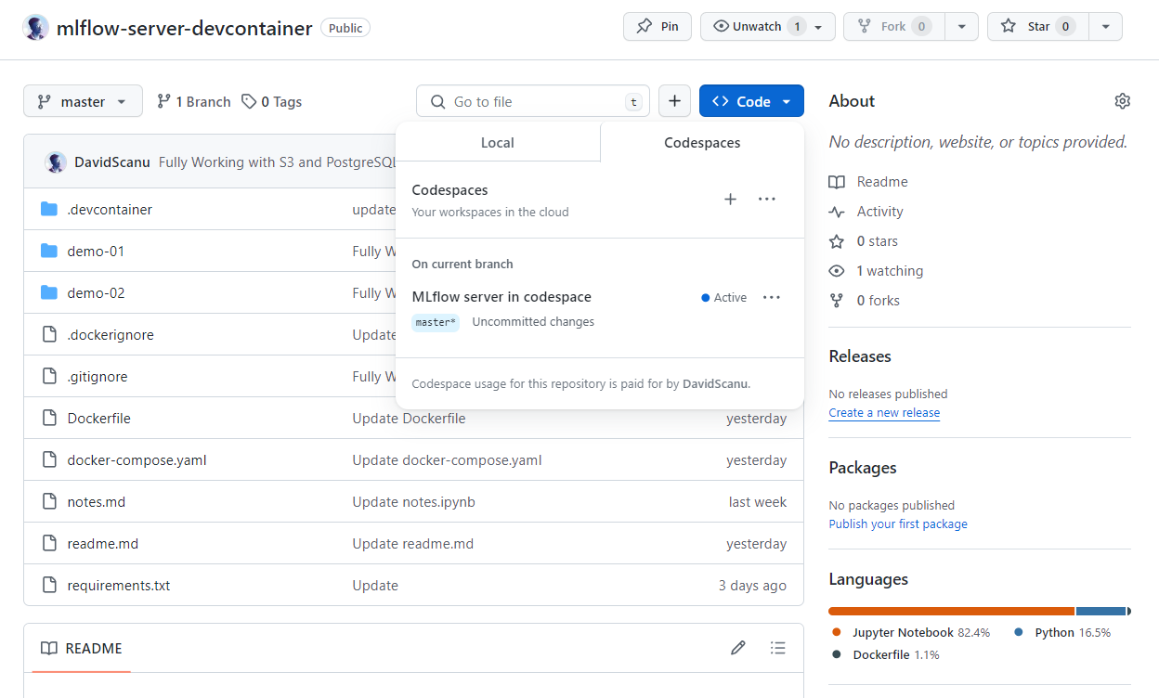Click Publish your first package link
Image resolution: width=1159 pixels, height=698 pixels.
[898, 524]
